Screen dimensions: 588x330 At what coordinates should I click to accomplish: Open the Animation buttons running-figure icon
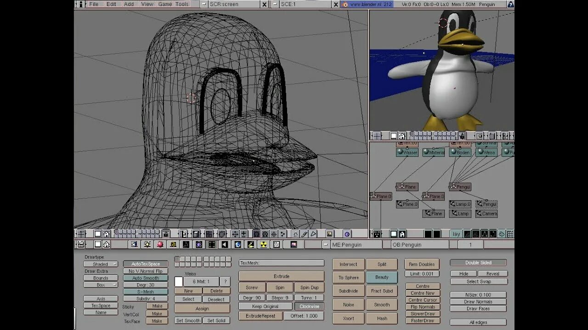point(186,244)
